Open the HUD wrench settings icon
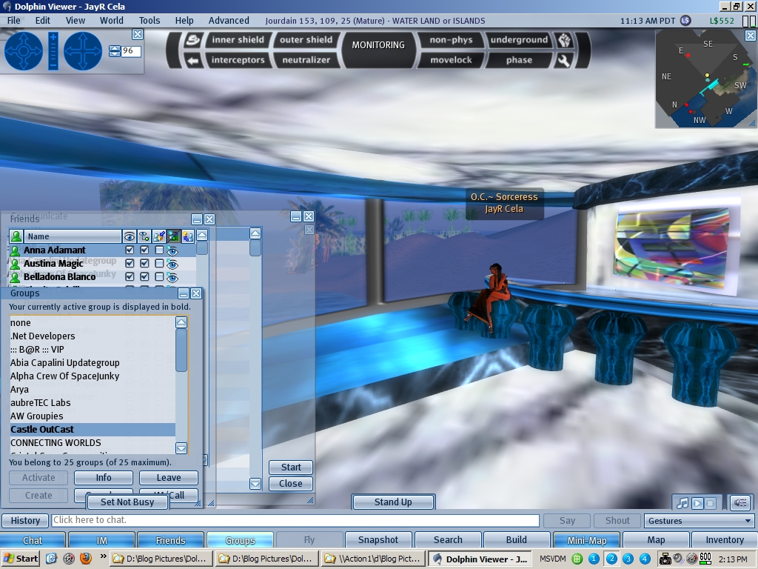Screen dimensions: 758x569 pyautogui.click(x=564, y=61)
